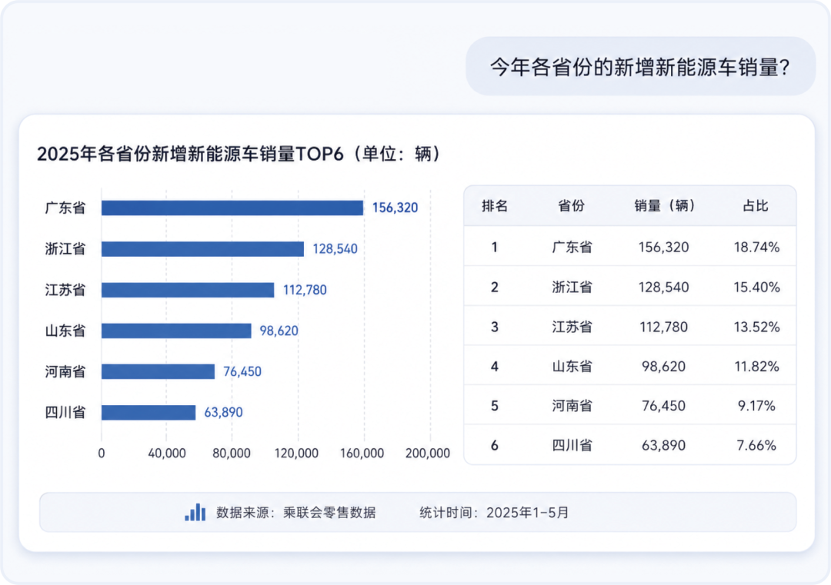Click the 13.52% share cell

coord(756,327)
